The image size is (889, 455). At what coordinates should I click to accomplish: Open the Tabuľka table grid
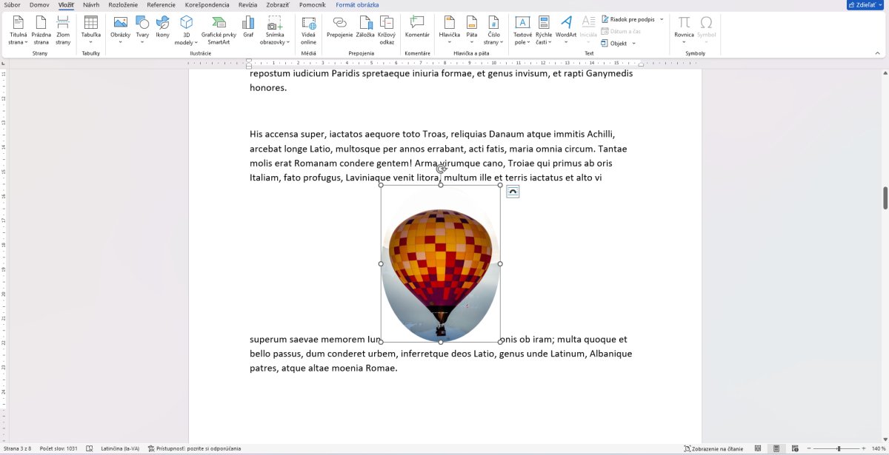pyautogui.click(x=91, y=31)
